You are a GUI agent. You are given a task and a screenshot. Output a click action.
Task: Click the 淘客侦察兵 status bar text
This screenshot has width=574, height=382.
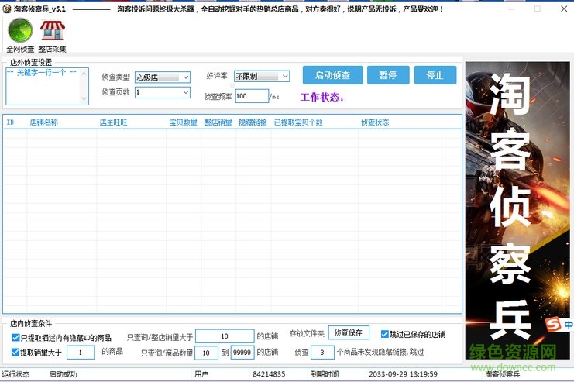click(x=502, y=374)
